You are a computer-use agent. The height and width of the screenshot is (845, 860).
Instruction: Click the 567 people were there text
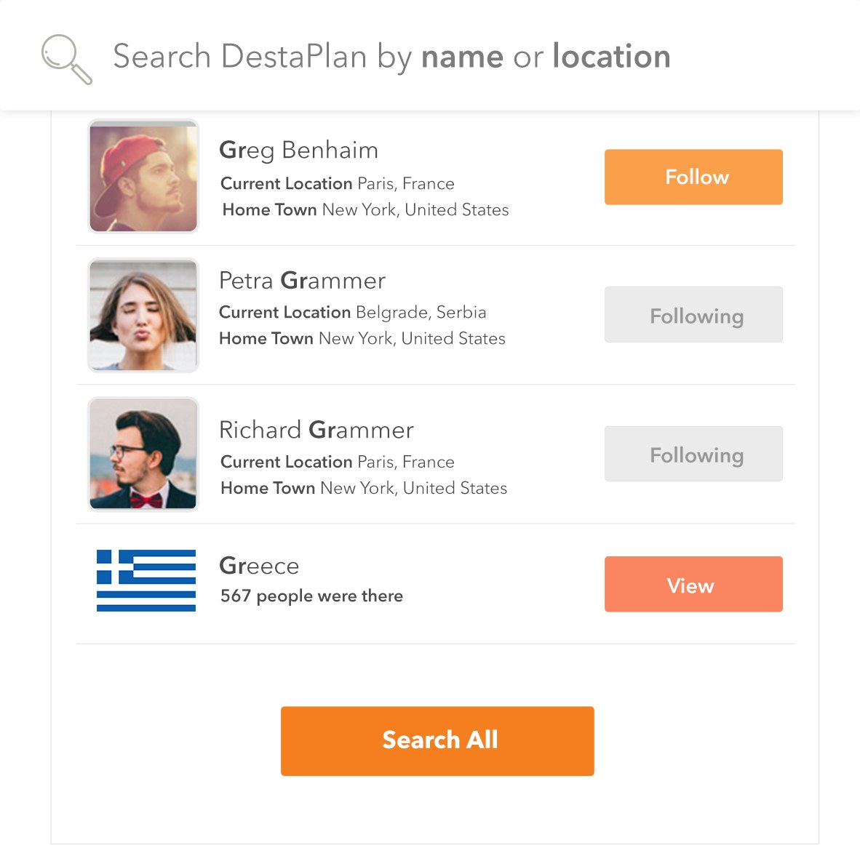311,596
